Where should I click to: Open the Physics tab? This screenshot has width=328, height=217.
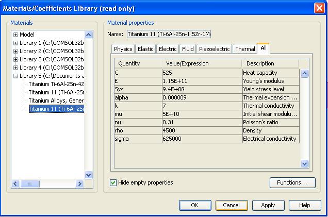[x=123, y=49]
